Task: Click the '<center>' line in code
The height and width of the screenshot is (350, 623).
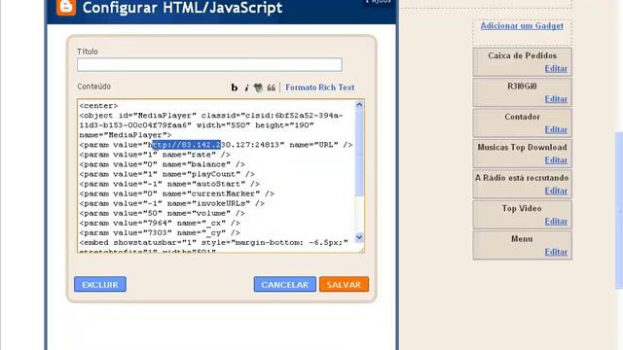Action: pos(98,106)
